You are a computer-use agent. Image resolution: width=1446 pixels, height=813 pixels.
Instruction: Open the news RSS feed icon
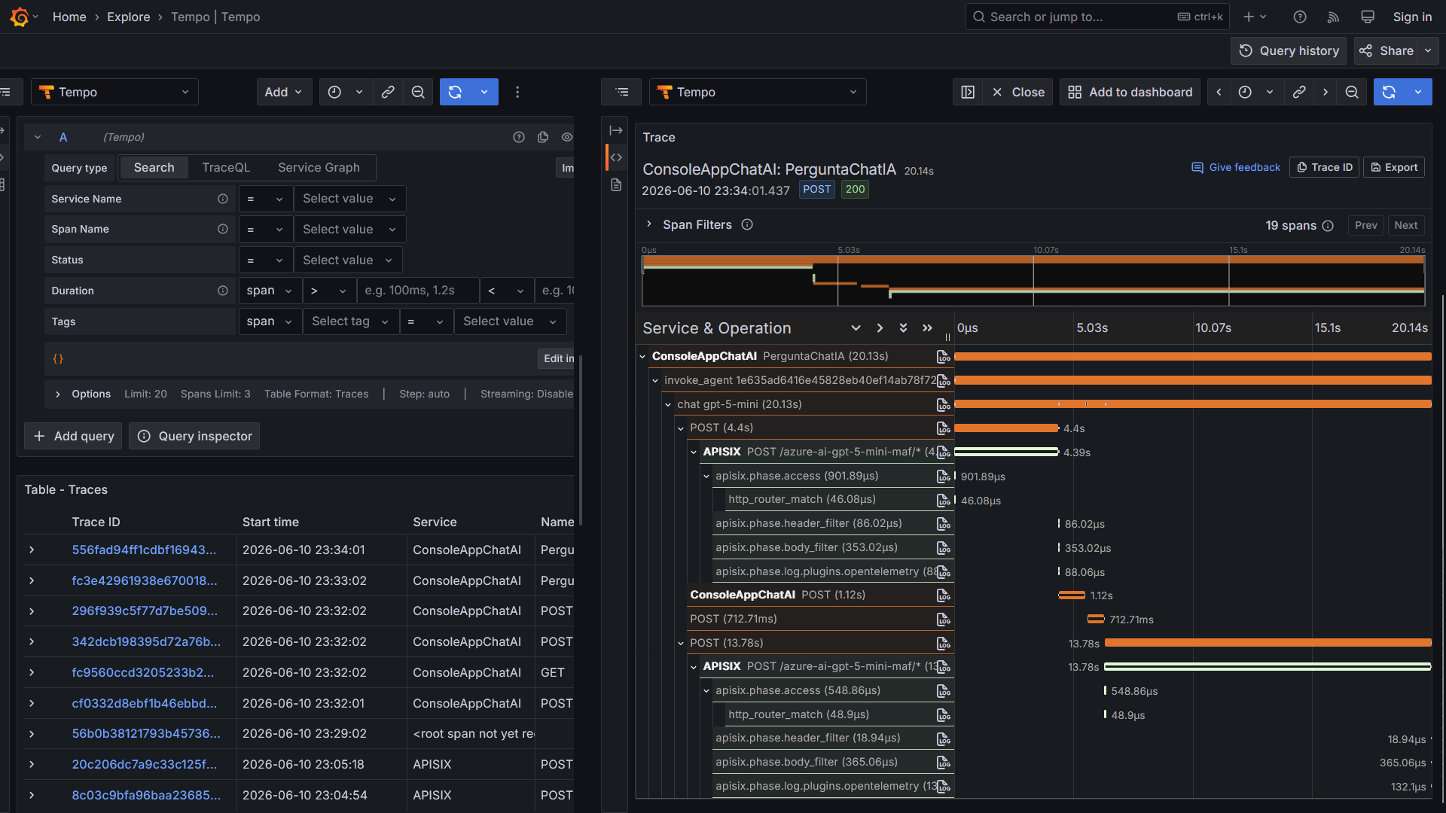[1333, 17]
